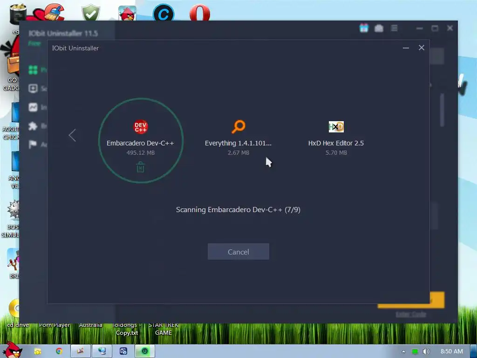Click the main window's vertical scrollbar
The width and height of the screenshot is (477, 358).
click(x=442, y=110)
